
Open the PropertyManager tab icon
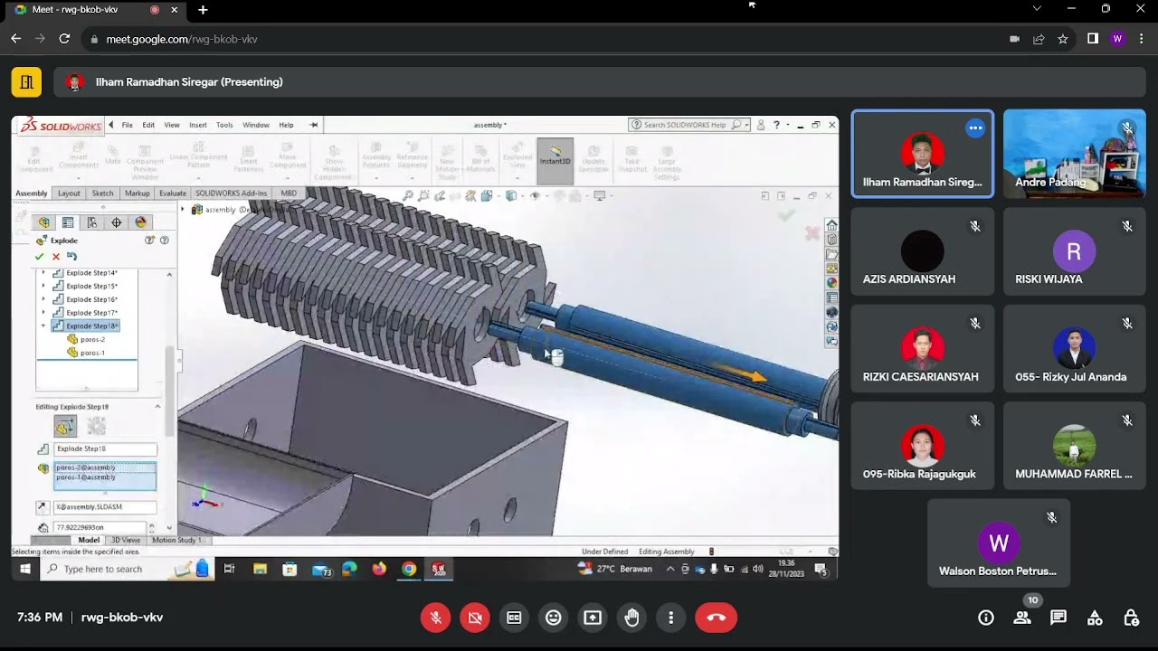(68, 222)
